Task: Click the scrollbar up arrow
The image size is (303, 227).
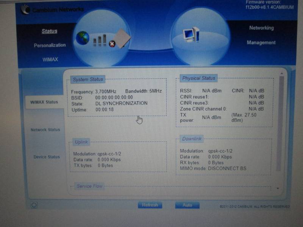Action: pos(281,73)
